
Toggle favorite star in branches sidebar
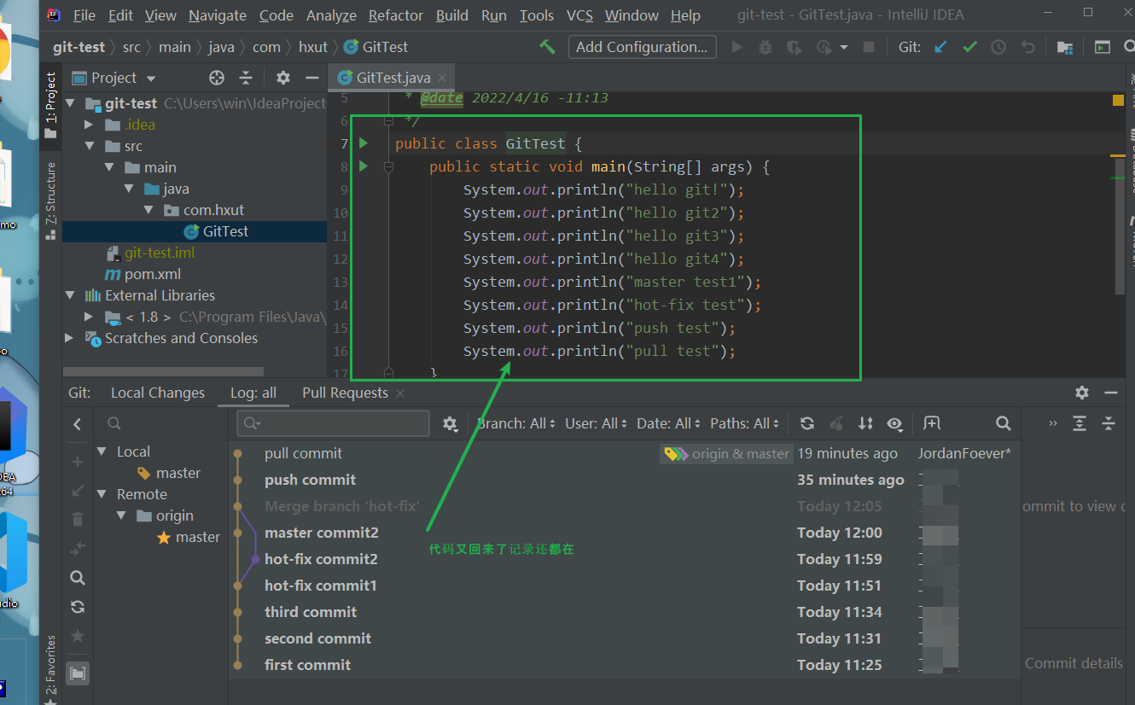click(78, 636)
